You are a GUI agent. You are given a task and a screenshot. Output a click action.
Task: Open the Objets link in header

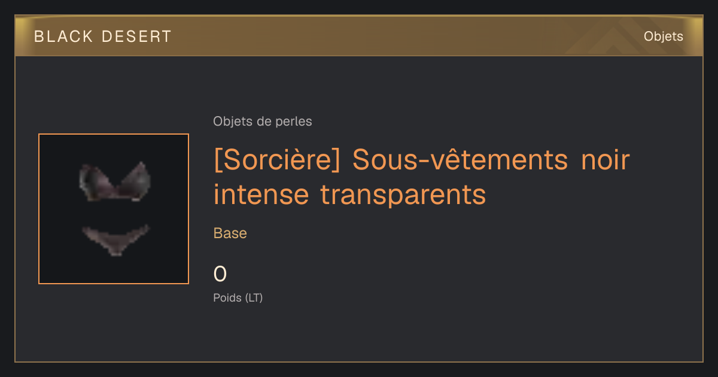click(664, 37)
